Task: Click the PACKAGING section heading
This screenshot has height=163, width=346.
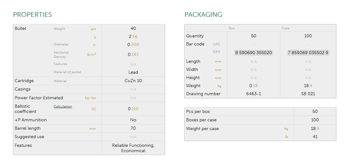Action: (203, 15)
